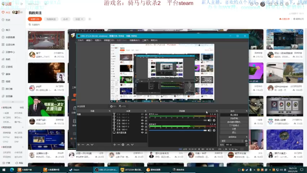The width and height of the screenshot is (307, 173).
Task: Open scene transition settings gear
Action: coord(246,141)
